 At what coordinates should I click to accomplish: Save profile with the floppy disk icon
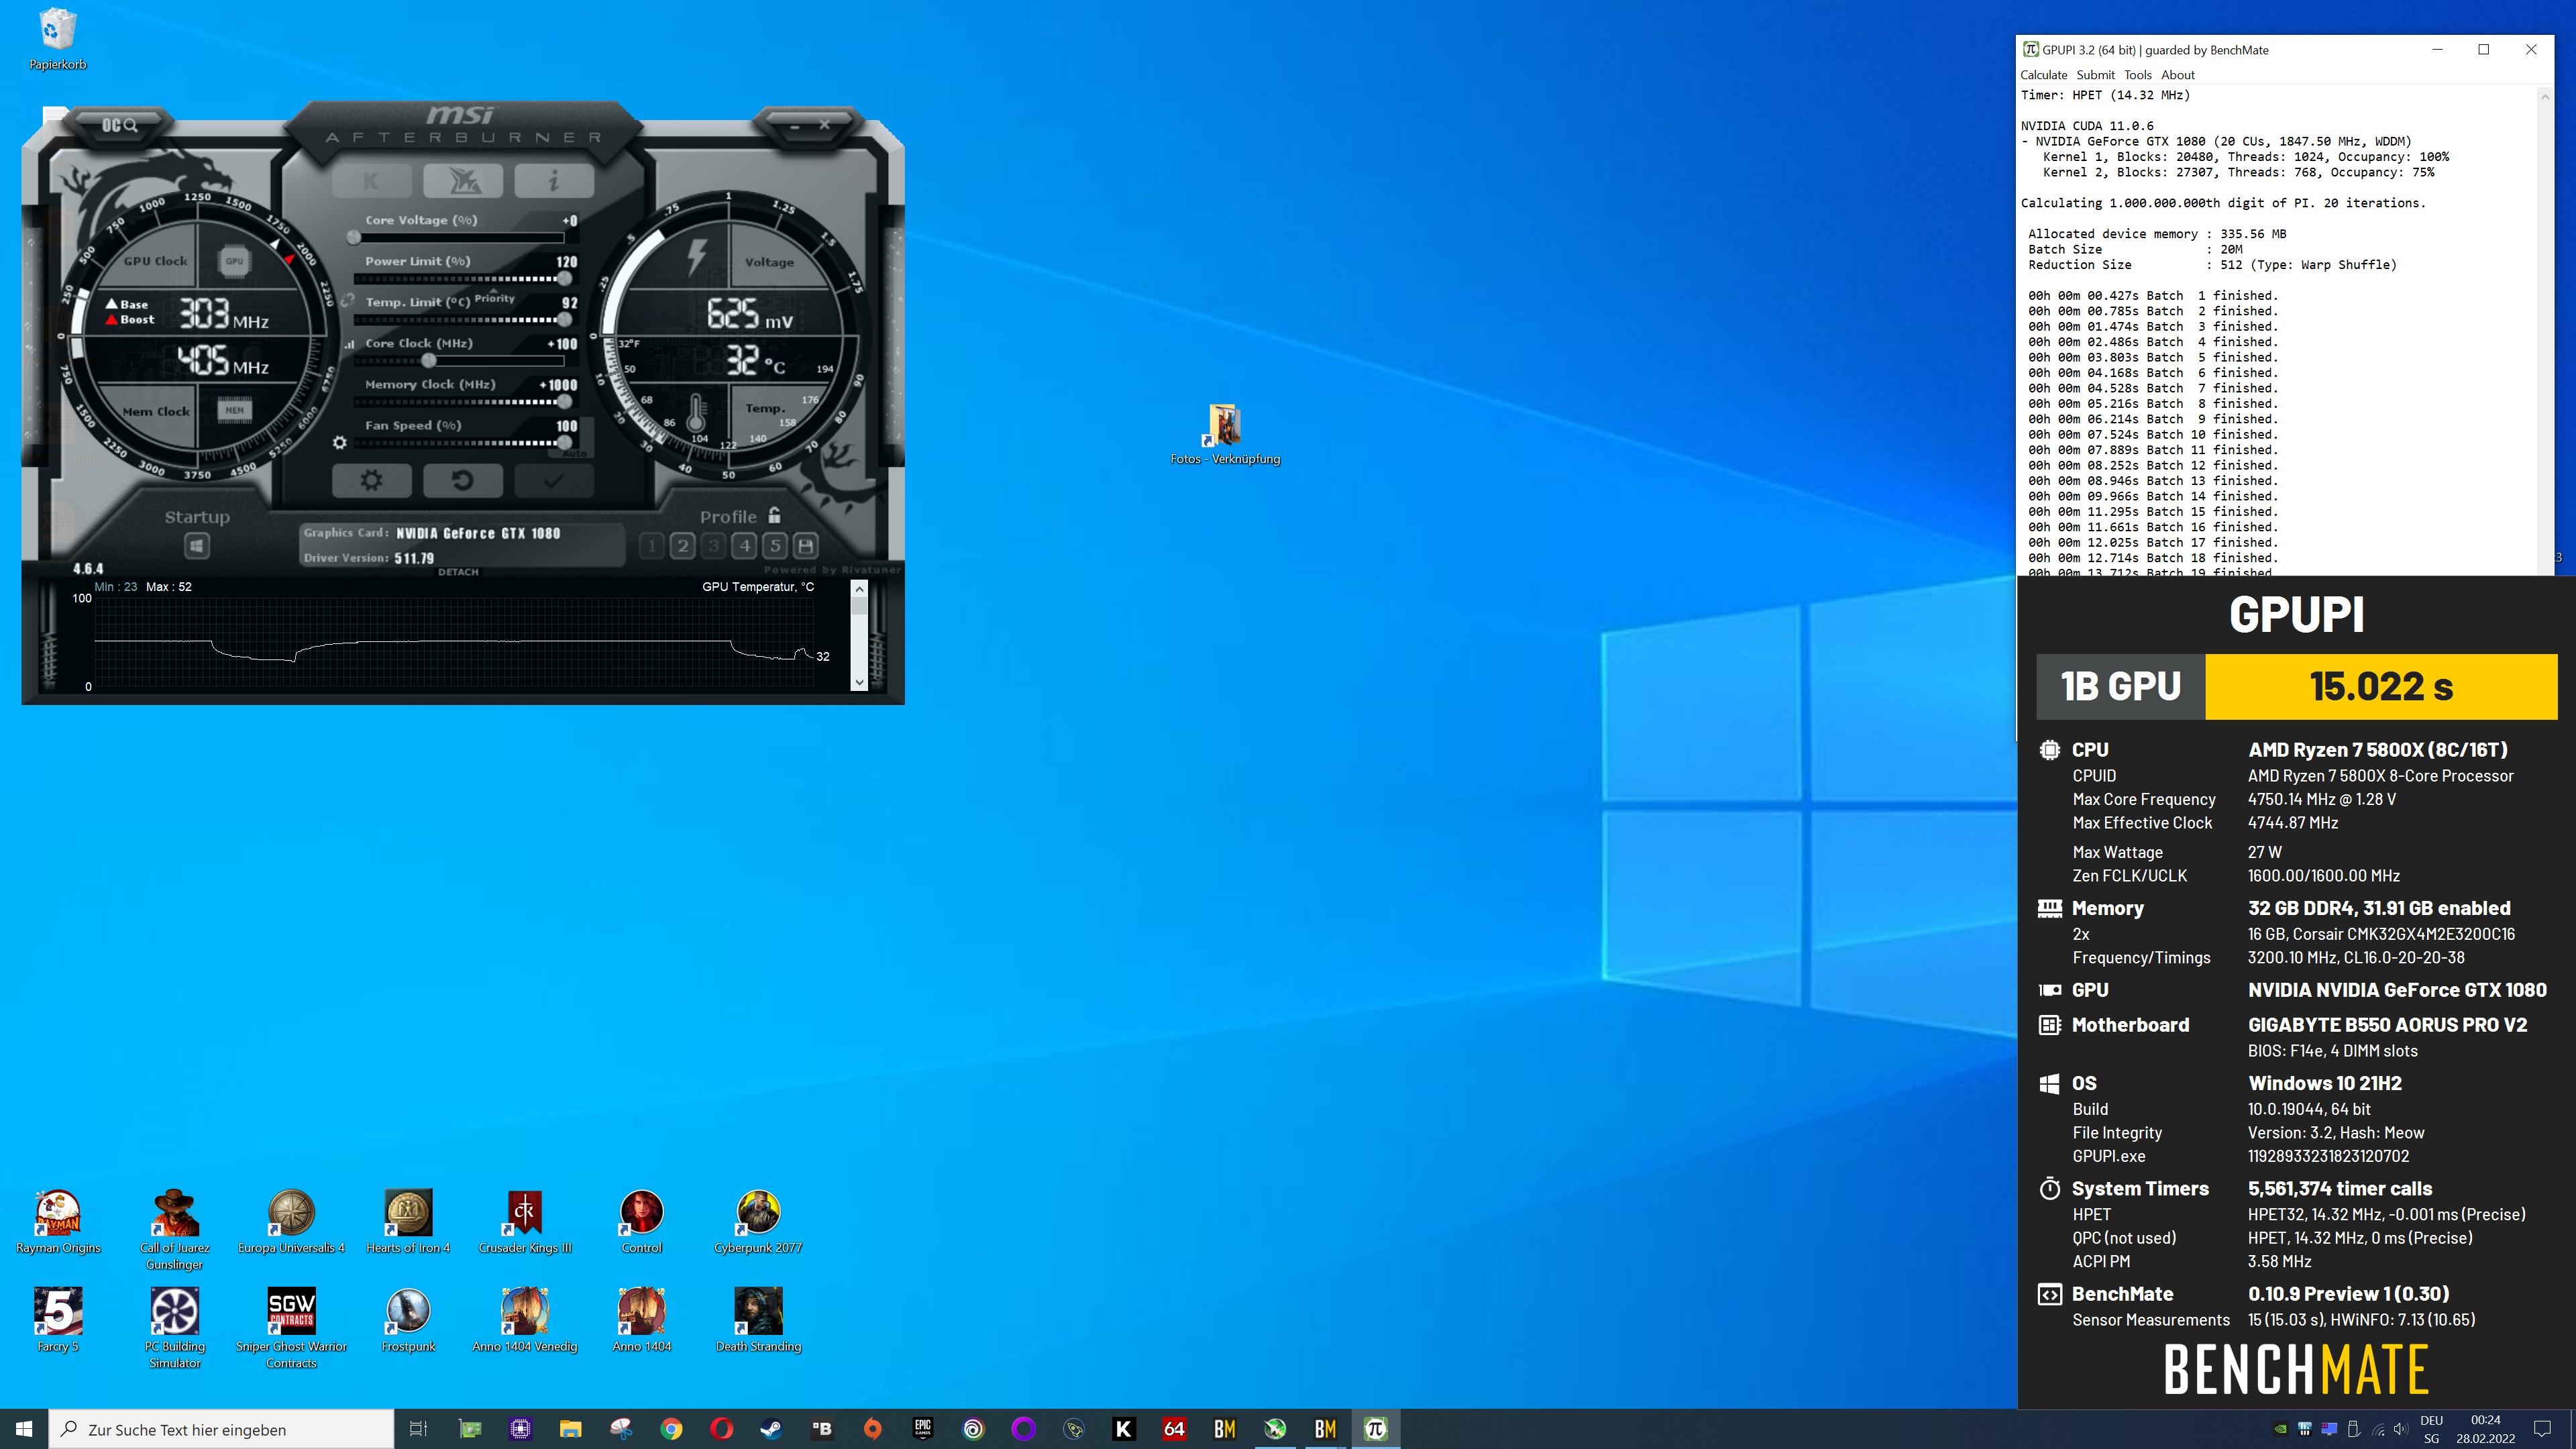pos(806,546)
